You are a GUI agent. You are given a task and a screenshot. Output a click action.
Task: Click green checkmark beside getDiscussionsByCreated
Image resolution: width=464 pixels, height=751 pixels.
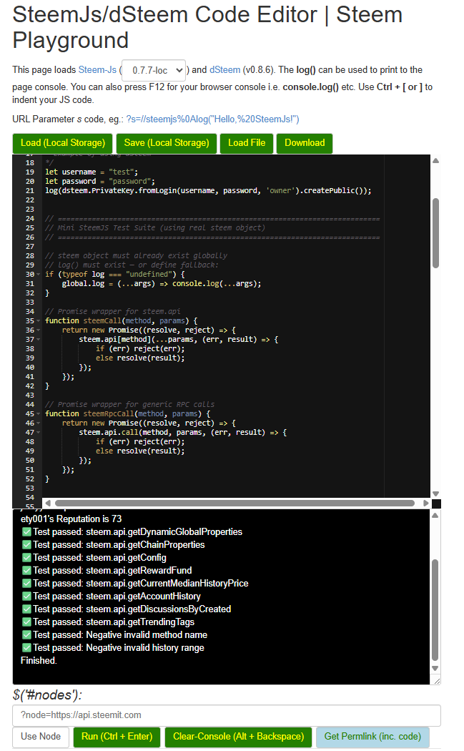pos(27,609)
